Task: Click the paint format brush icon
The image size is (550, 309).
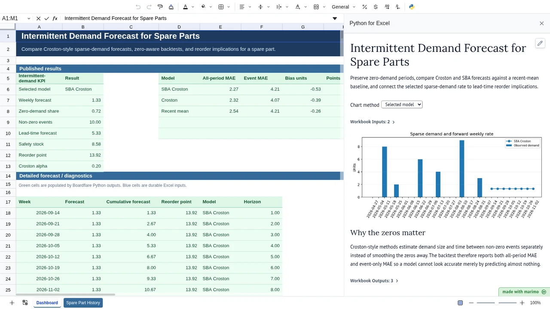Action: 160,7
